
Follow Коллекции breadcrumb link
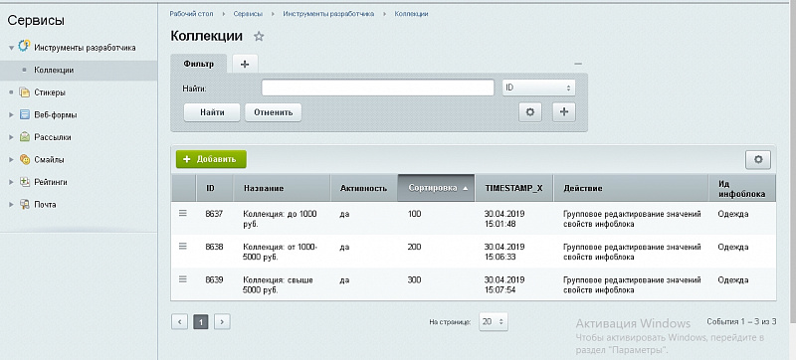411,14
